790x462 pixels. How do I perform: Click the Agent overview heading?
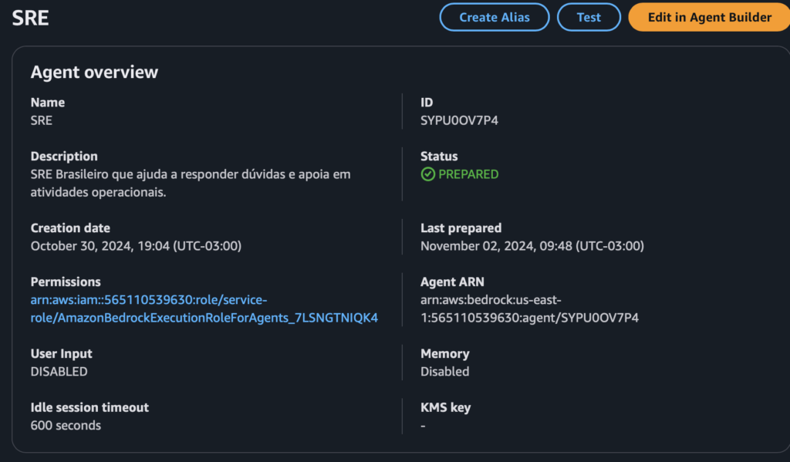click(x=94, y=72)
